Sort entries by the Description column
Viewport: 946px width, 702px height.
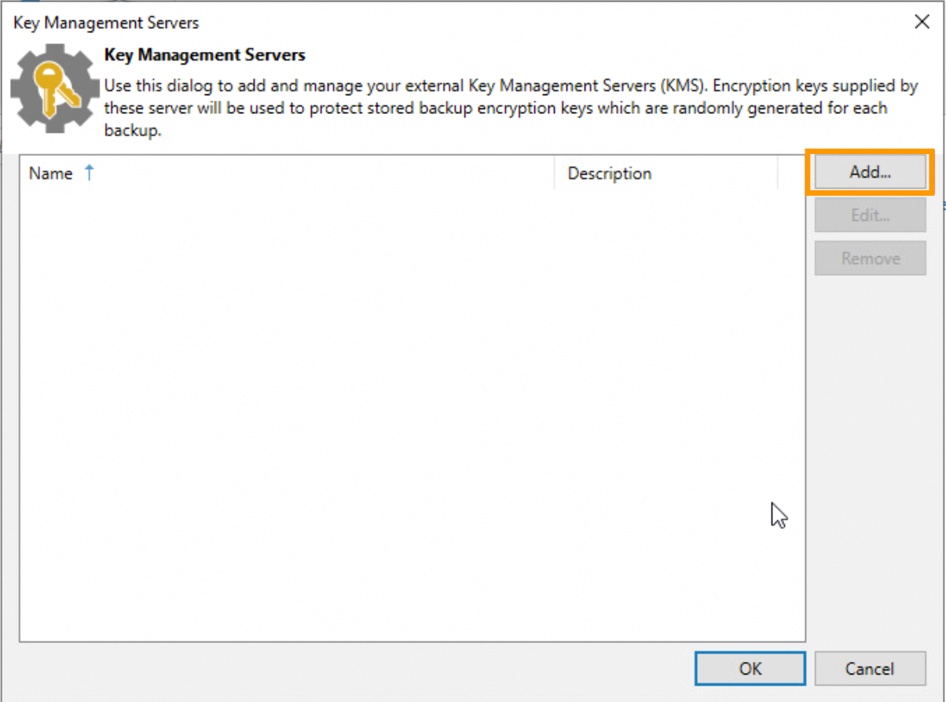coord(610,173)
